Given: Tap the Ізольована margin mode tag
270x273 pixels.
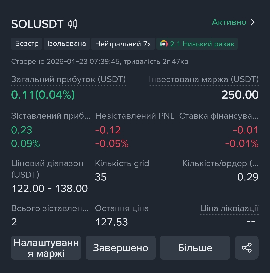Looking at the screenshot, I should pos(67,44).
